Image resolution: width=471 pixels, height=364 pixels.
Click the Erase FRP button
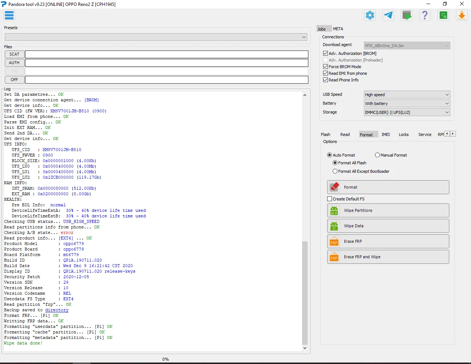(x=388, y=241)
